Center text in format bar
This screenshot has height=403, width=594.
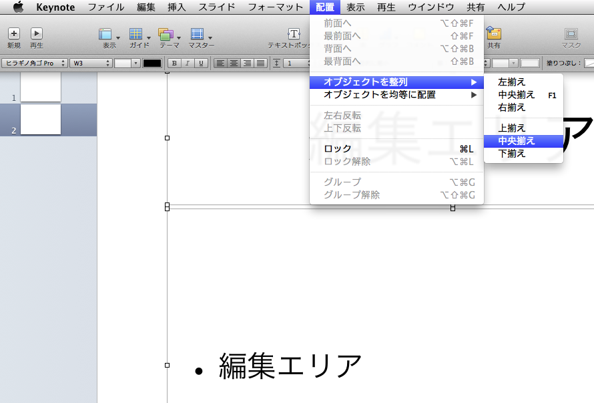point(234,63)
